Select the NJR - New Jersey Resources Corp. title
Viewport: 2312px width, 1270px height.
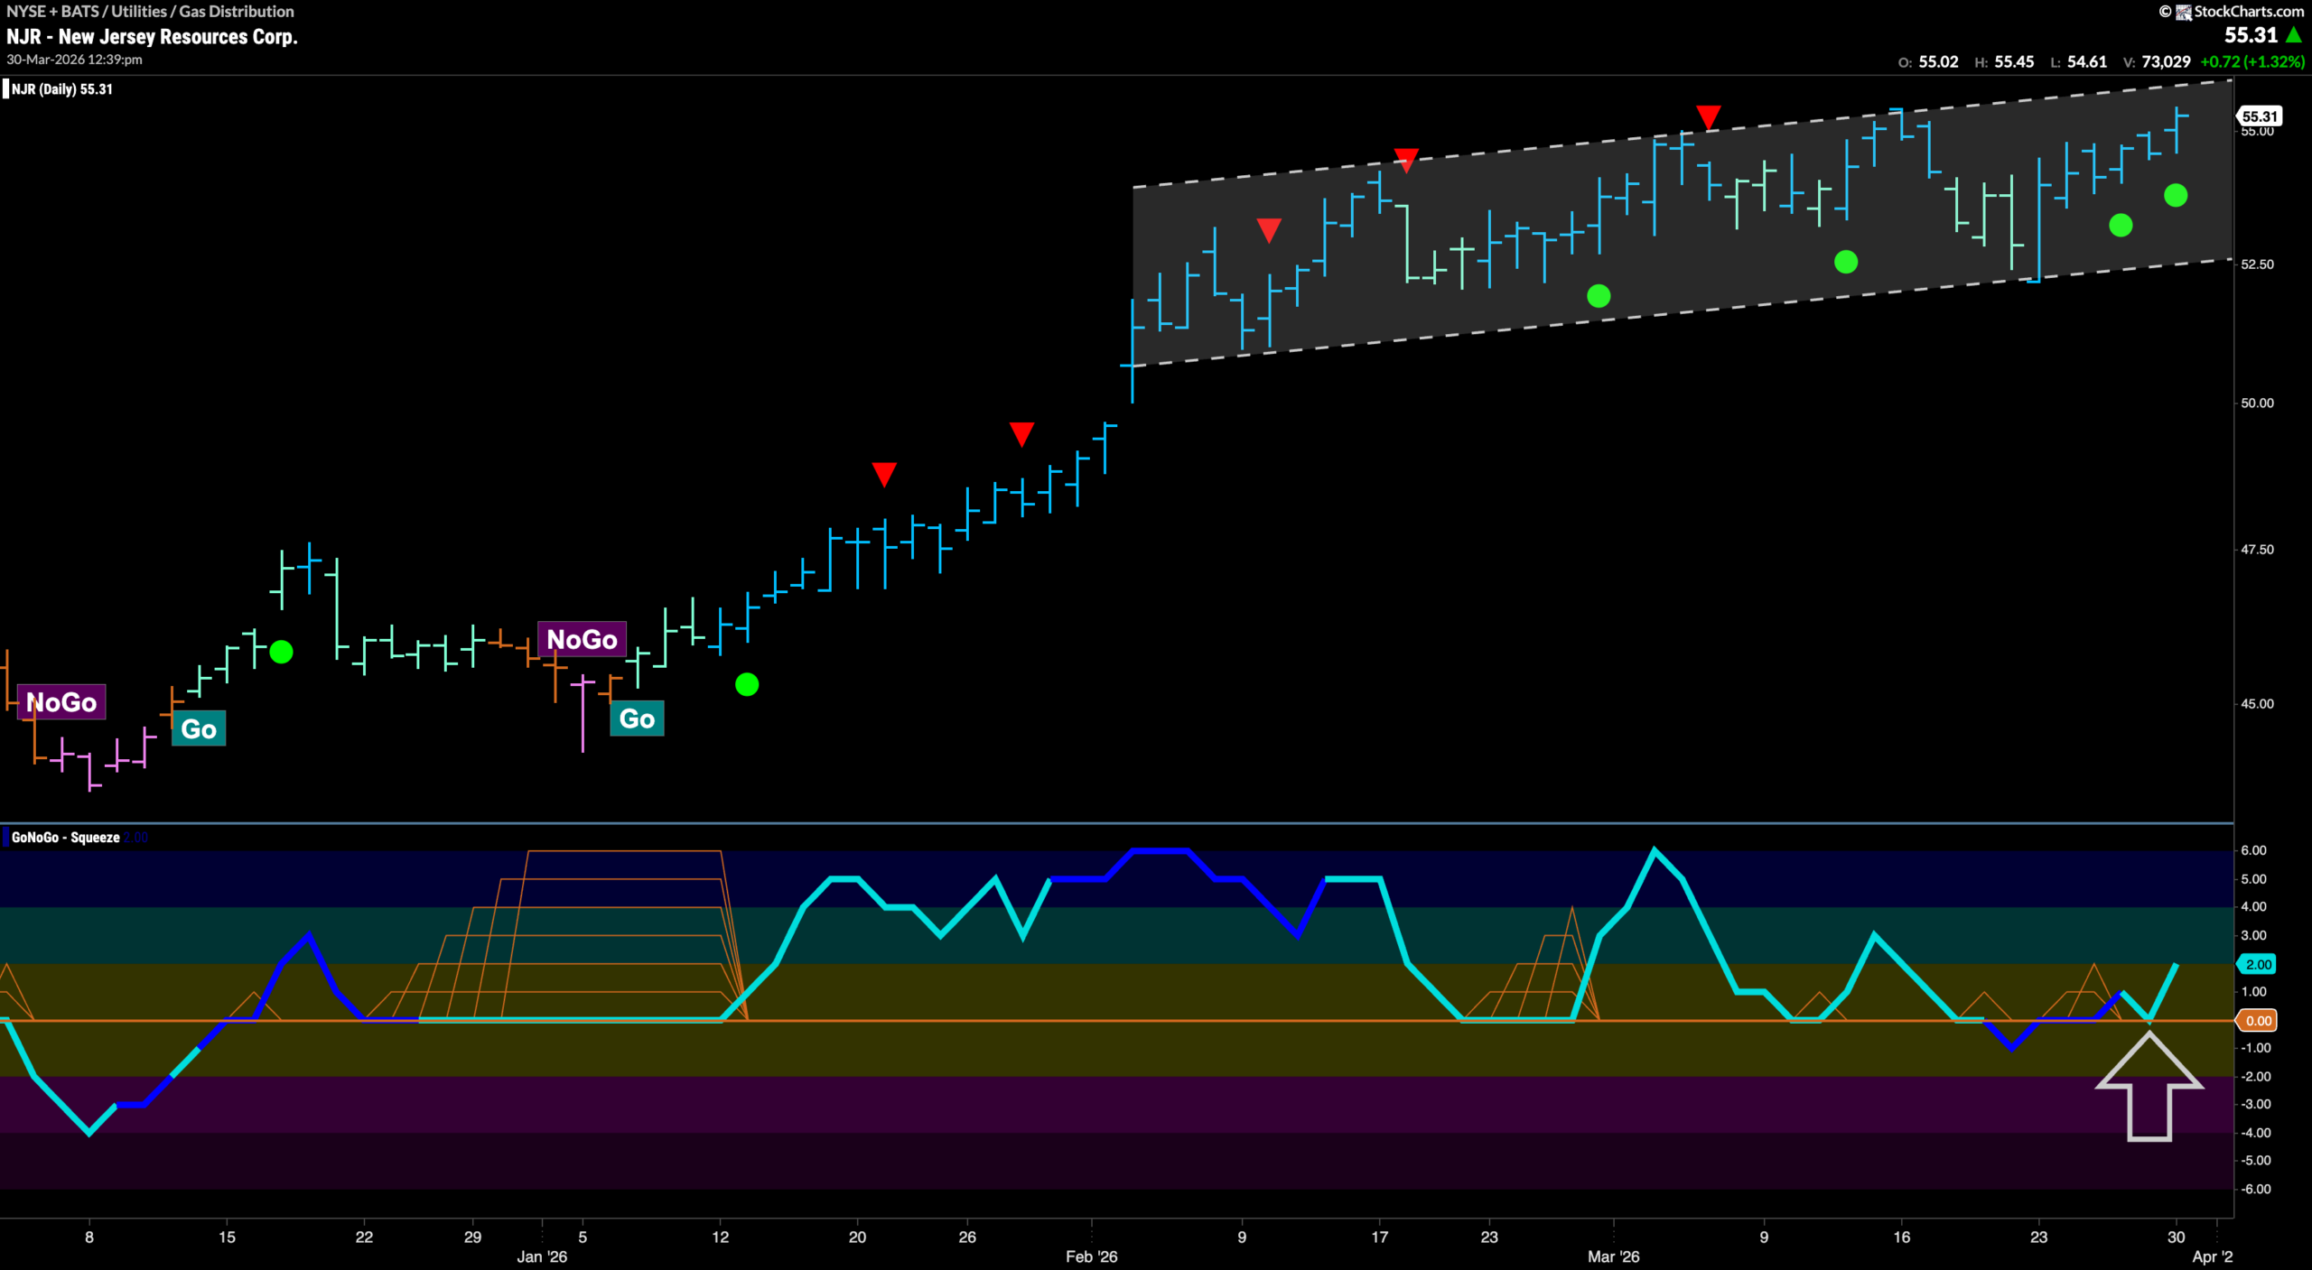(152, 37)
